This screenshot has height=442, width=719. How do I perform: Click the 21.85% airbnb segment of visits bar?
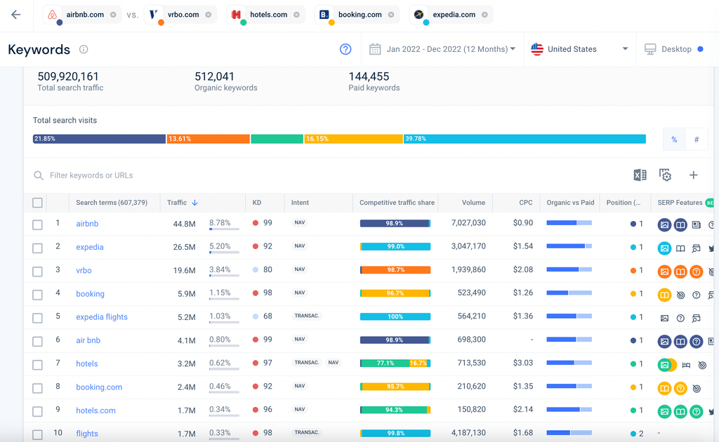tap(99, 139)
